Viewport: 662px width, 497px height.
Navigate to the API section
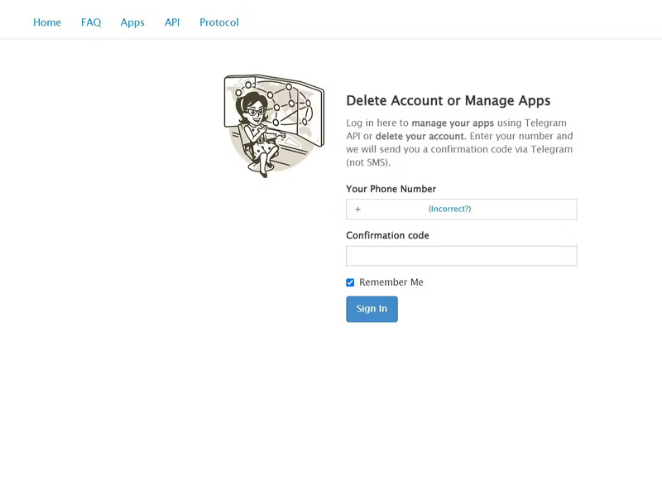pos(172,22)
